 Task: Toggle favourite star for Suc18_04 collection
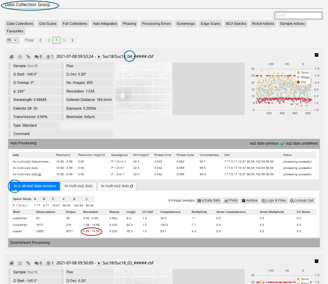tap(20, 56)
